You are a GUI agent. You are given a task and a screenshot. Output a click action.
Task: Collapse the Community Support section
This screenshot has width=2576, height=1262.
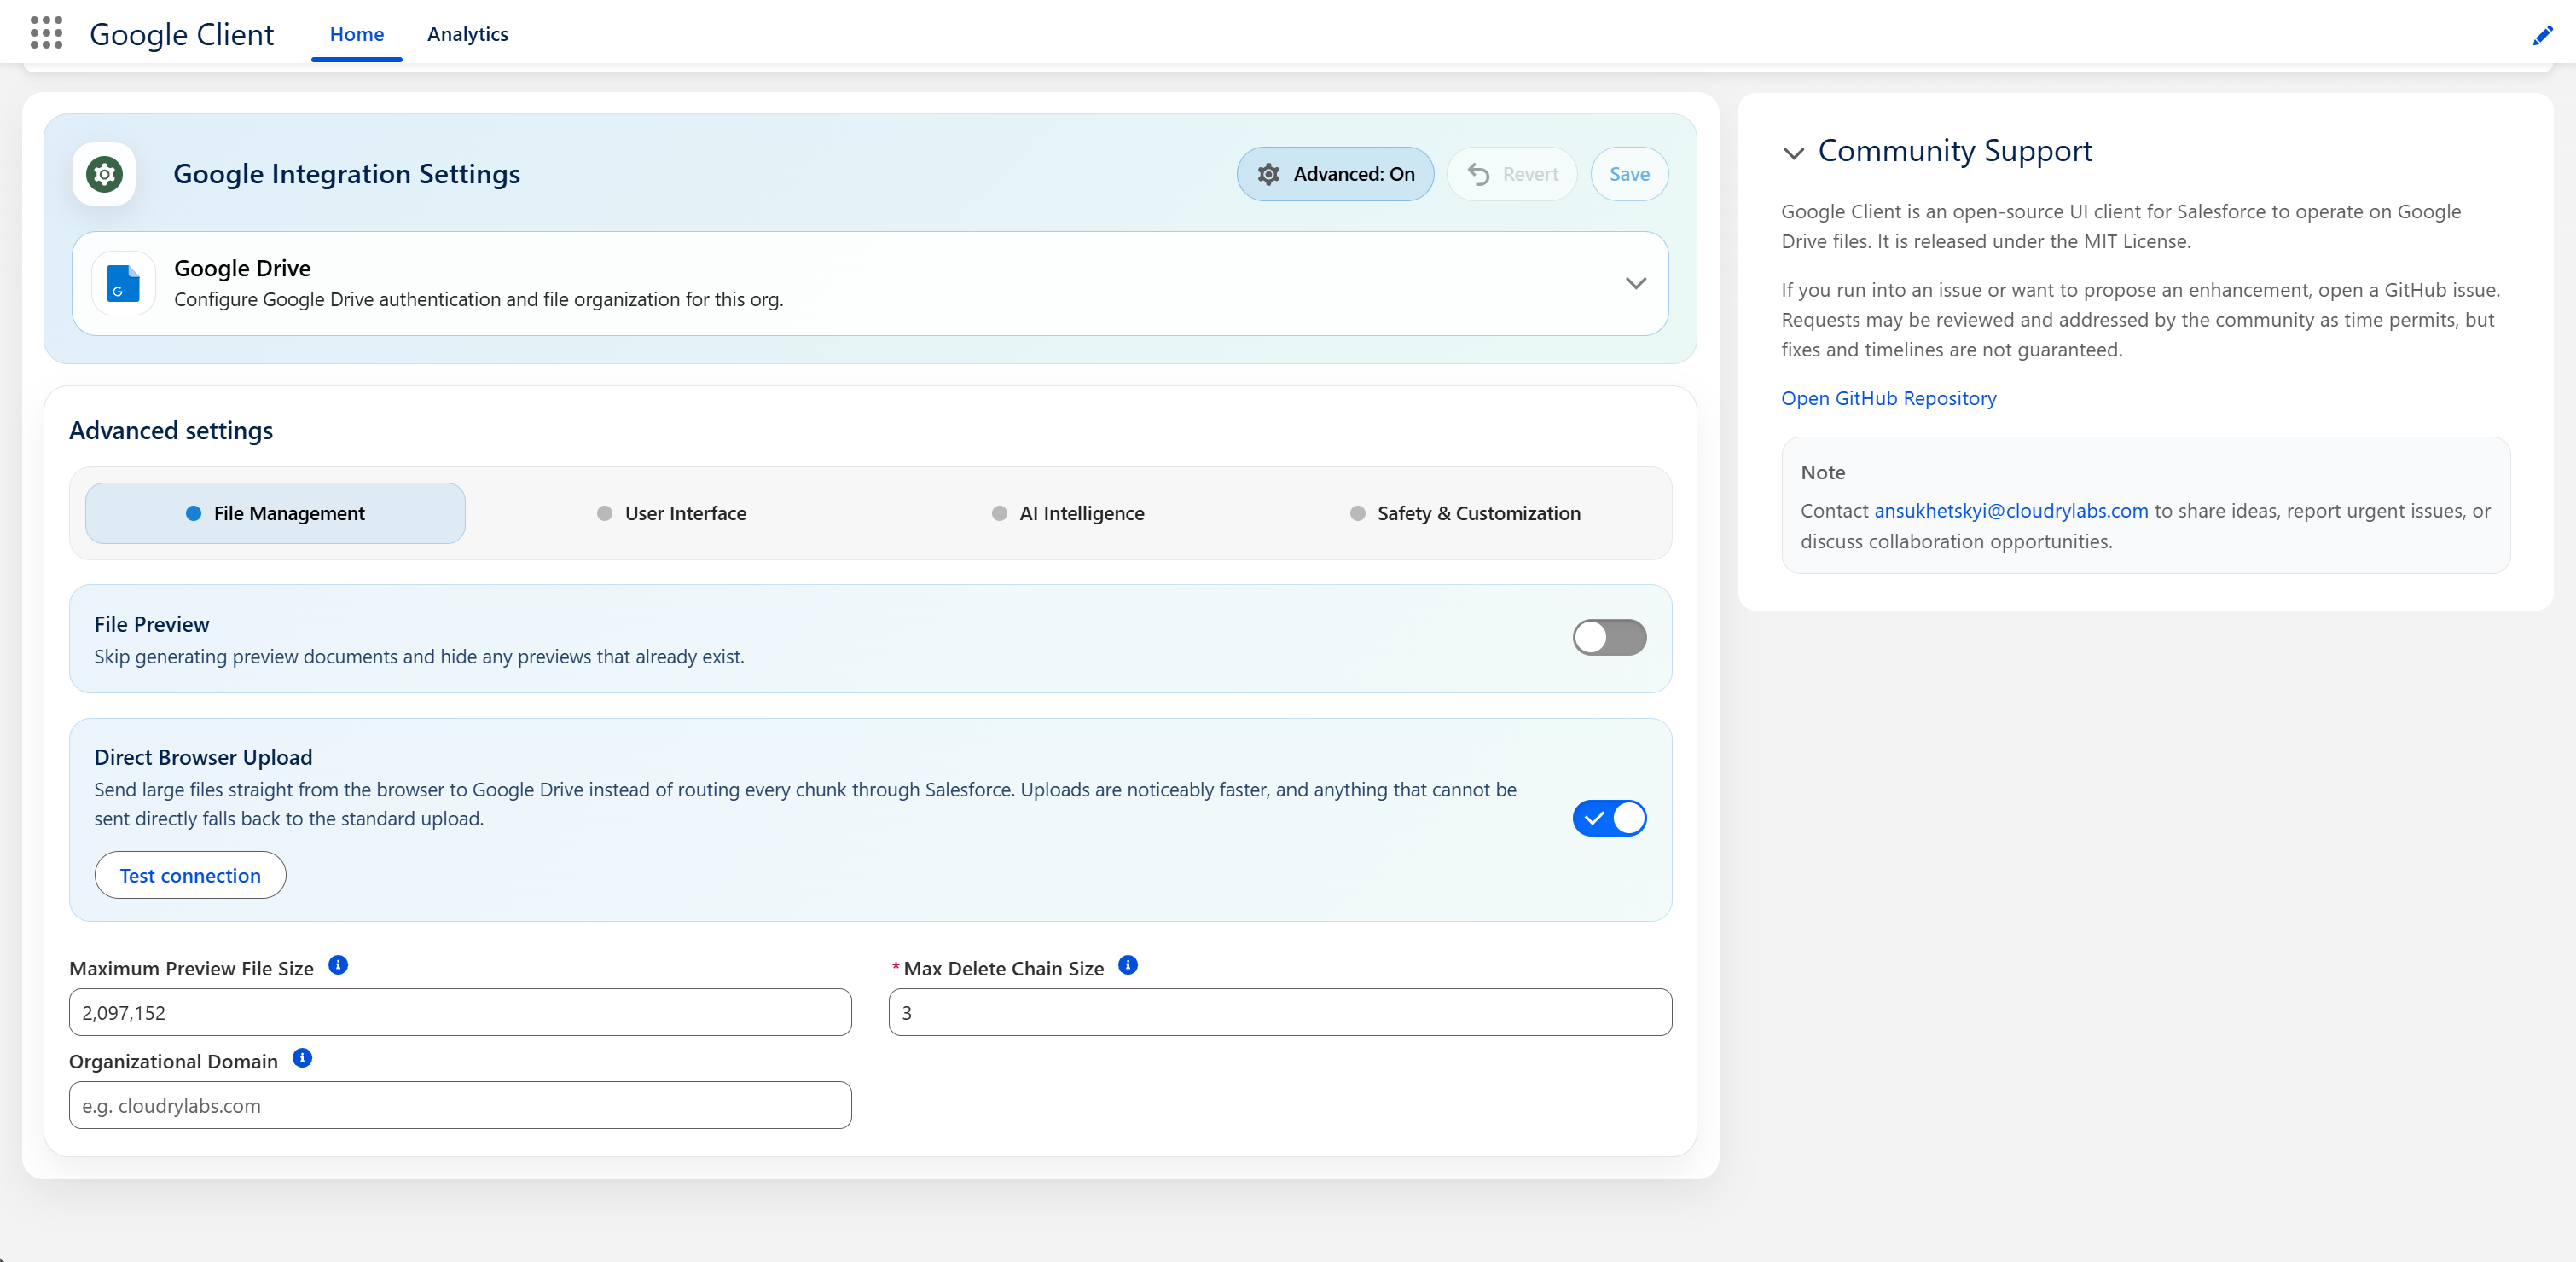click(1794, 153)
